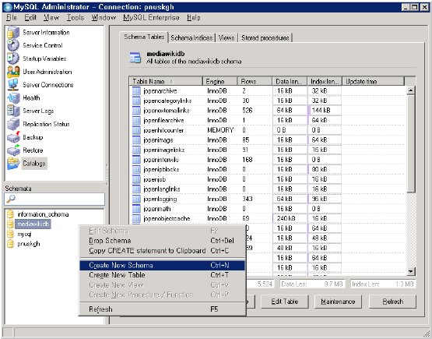Click the table list scroll up arrow
The width and height of the screenshot is (432, 339).
410,90
